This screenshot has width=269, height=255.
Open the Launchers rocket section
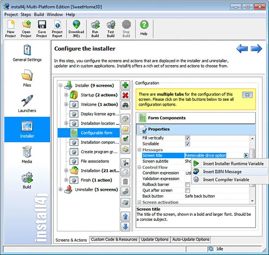coord(27,104)
